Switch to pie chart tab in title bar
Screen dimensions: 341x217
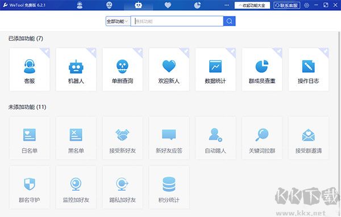click(x=197, y=5)
